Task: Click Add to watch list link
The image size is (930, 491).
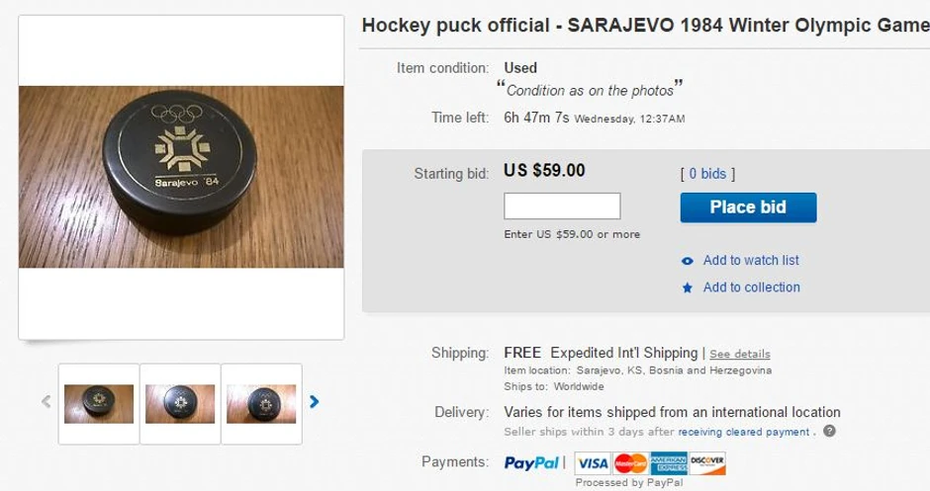Action: coord(751,261)
